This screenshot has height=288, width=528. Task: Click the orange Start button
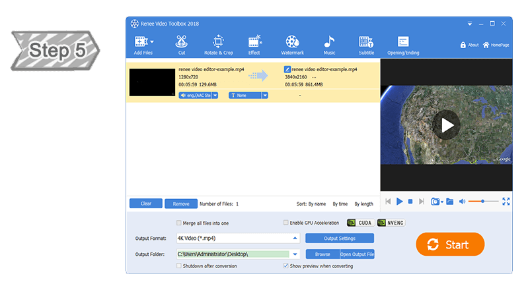(449, 245)
